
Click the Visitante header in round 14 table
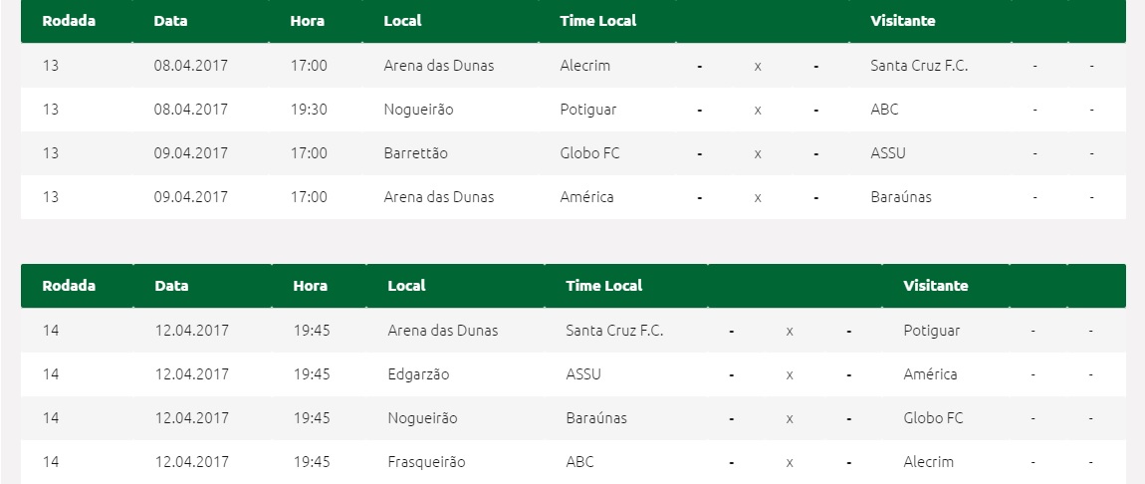(936, 286)
